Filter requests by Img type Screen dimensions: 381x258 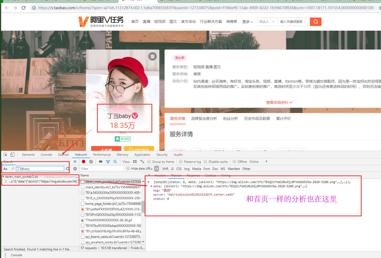pos(187,169)
